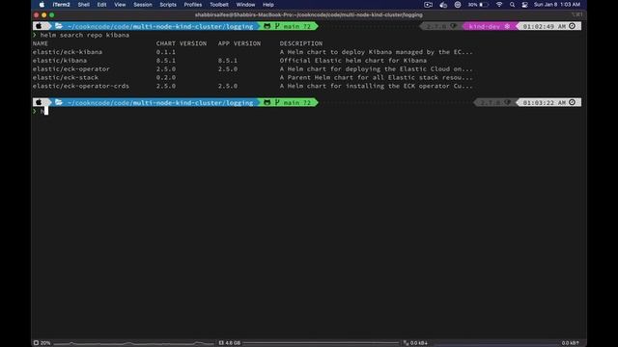Open the Profiles menu
Viewport: 618px width, 347px height.
click(x=193, y=5)
